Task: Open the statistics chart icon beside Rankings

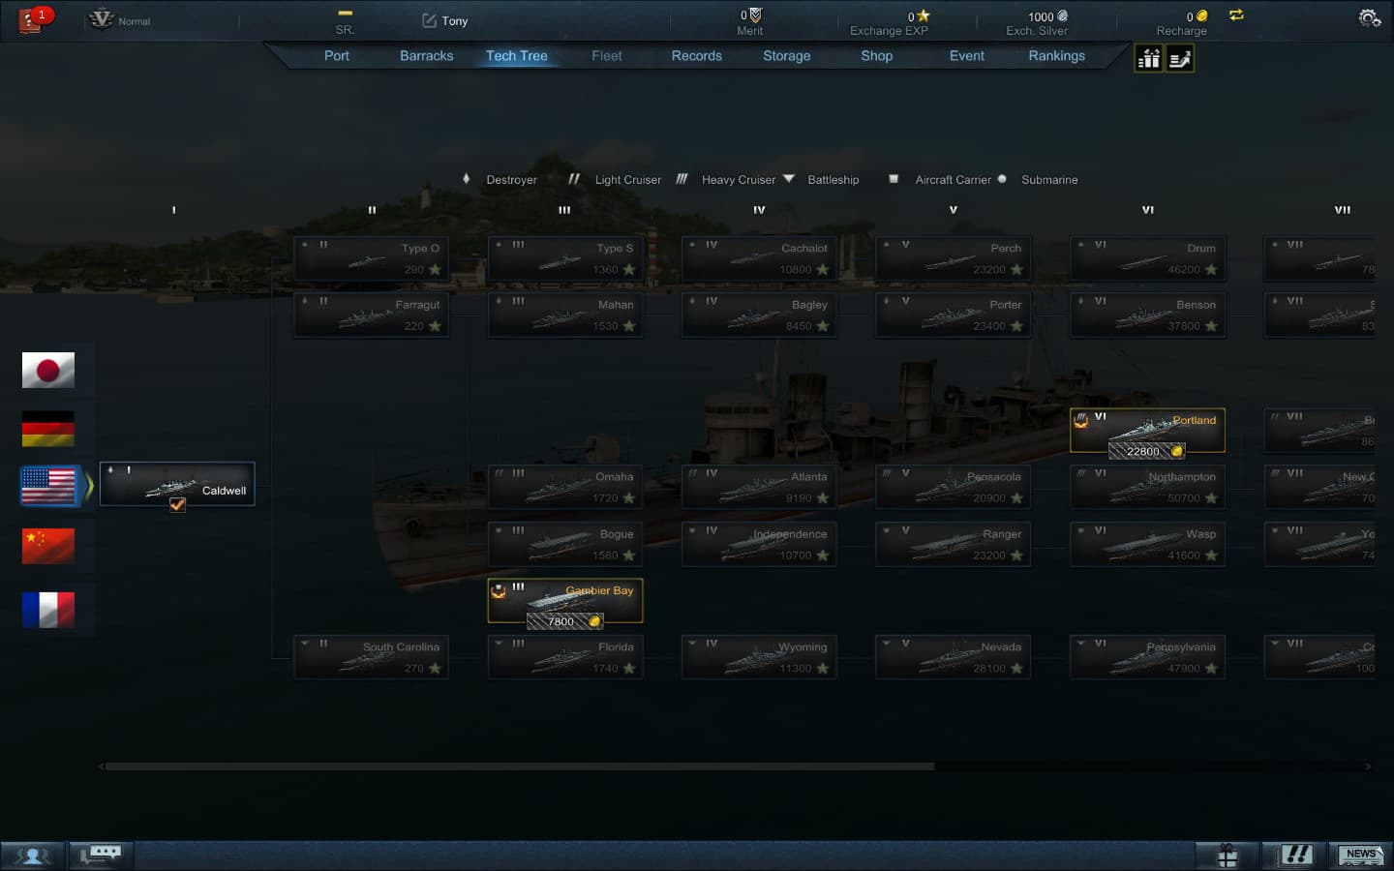Action: pos(1148,58)
